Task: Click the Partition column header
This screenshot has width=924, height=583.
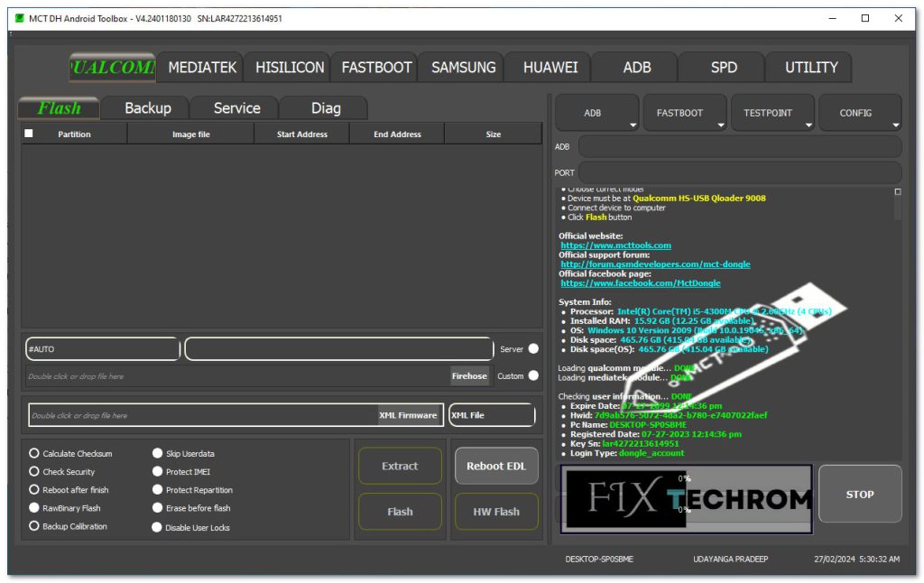Action: pyautogui.click(x=74, y=134)
